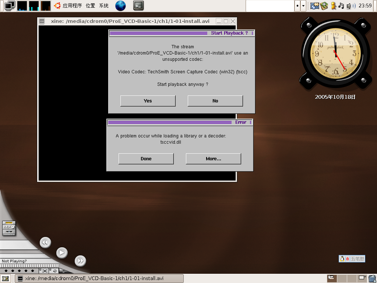Launch the terminal from the top panel

pyautogui.click(x=138, y=6)
